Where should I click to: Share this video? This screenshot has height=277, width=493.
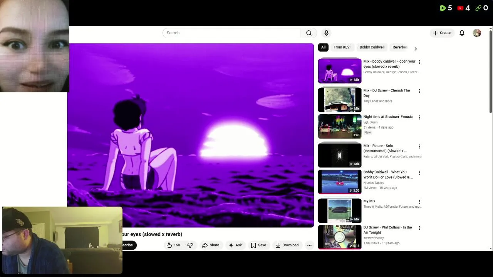click(211, 245)
